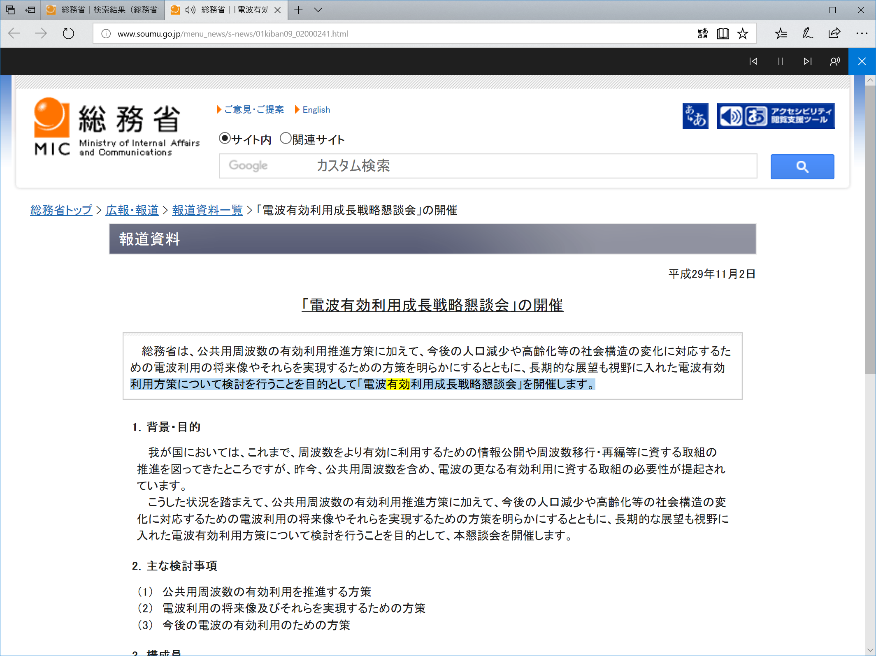Pause the read-aloud playback
This screenshot has width=876, height=656.
point(780,61)
